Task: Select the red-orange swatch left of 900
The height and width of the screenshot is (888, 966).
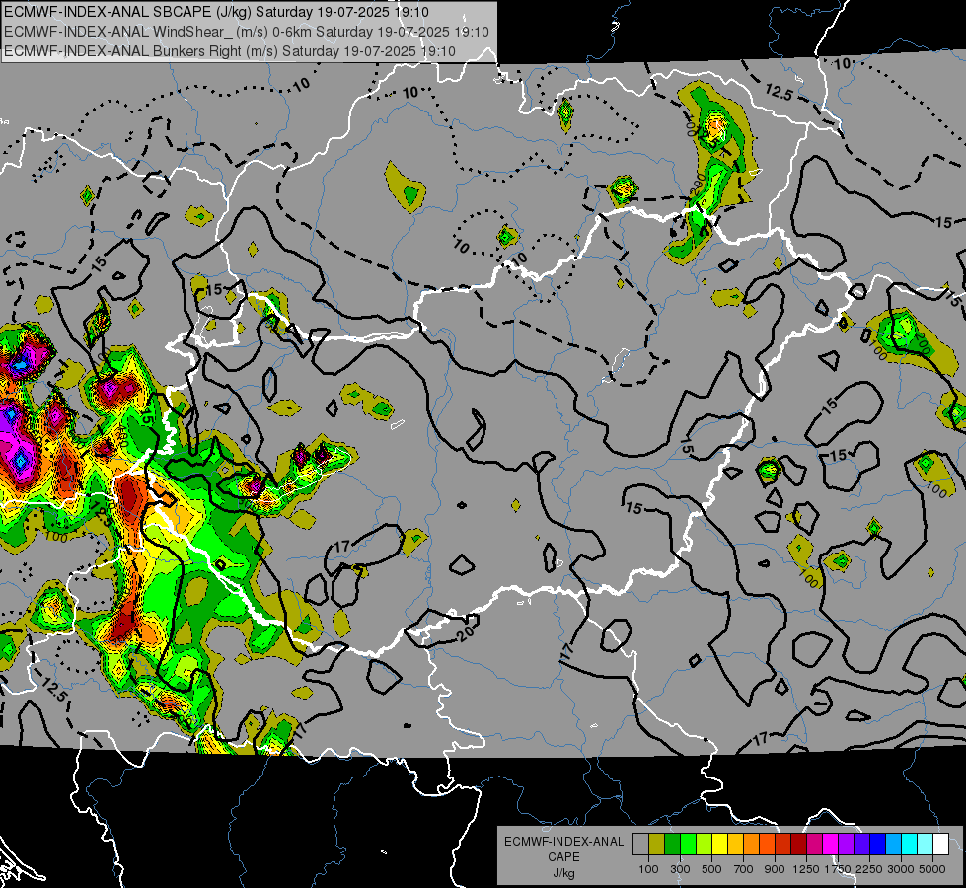Action: point(767,845)
